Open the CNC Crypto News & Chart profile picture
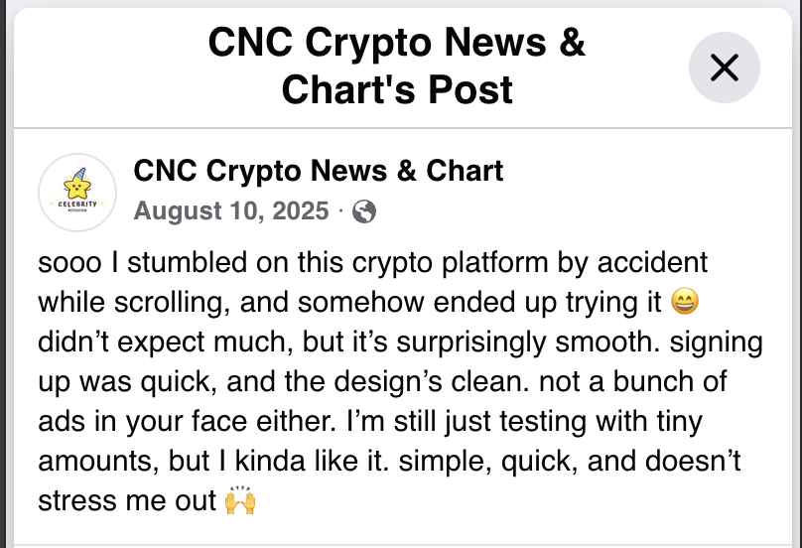The width and height of the screenshot is (802, 548). pyautogui.click(x=77, y=193)
